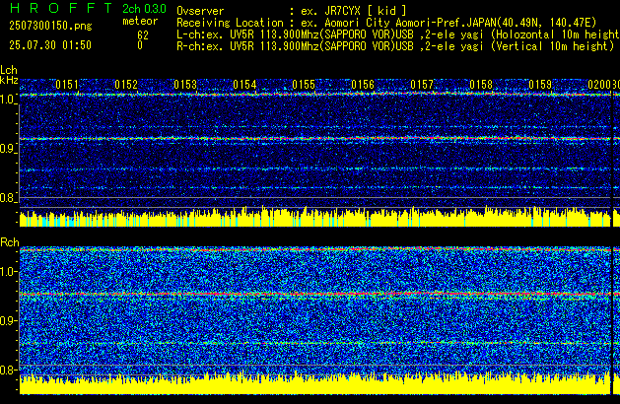Viewport: 620px width, 404px height.
Task: Click the R-ch receiver description line
Action: click(395, 46)
